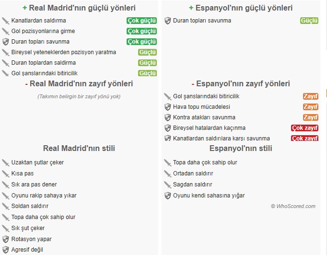
Task: Click Çok güçlü badge for Kanatlardan saldırma
Action: pyautogui.click(x=141, y=21)
